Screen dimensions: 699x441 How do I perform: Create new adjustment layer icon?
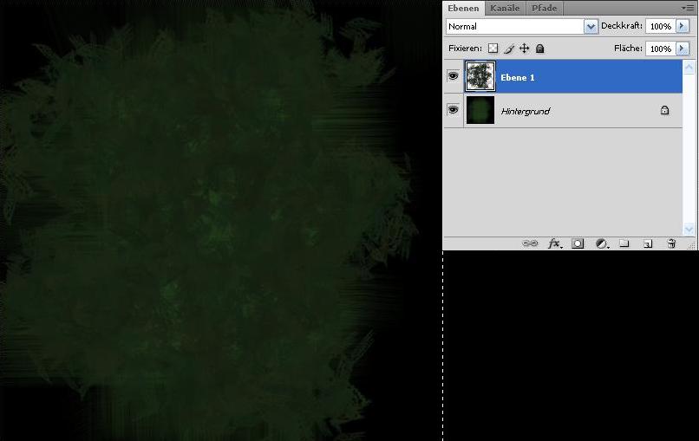click(602, 243)
